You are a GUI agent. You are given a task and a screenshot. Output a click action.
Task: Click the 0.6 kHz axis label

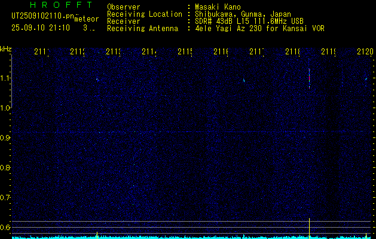tap(5, 227)
